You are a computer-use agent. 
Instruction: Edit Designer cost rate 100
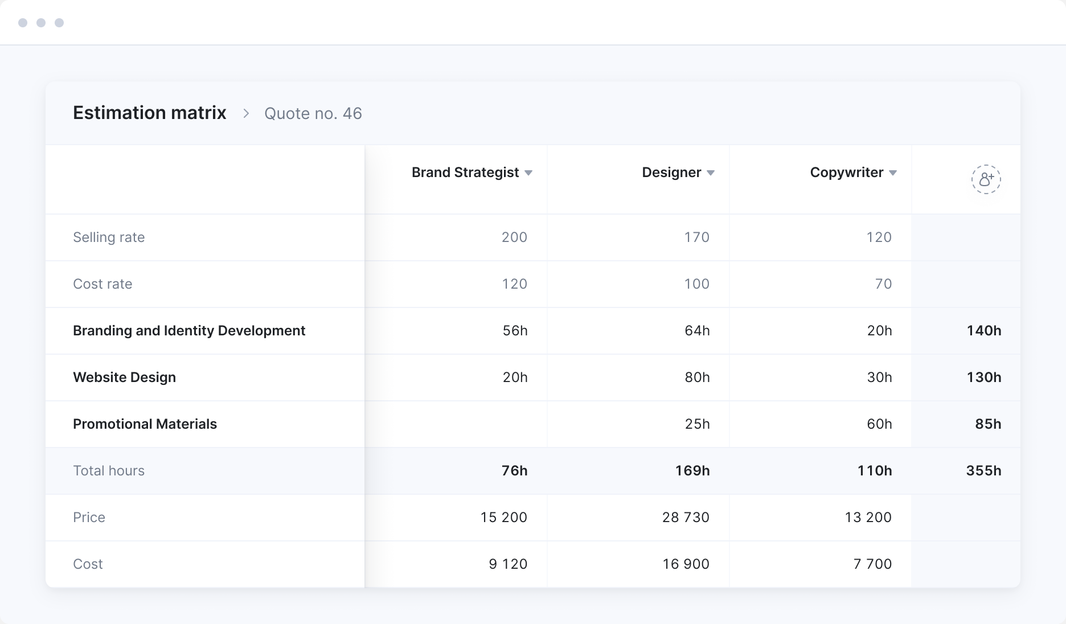(x=696, y=284)
